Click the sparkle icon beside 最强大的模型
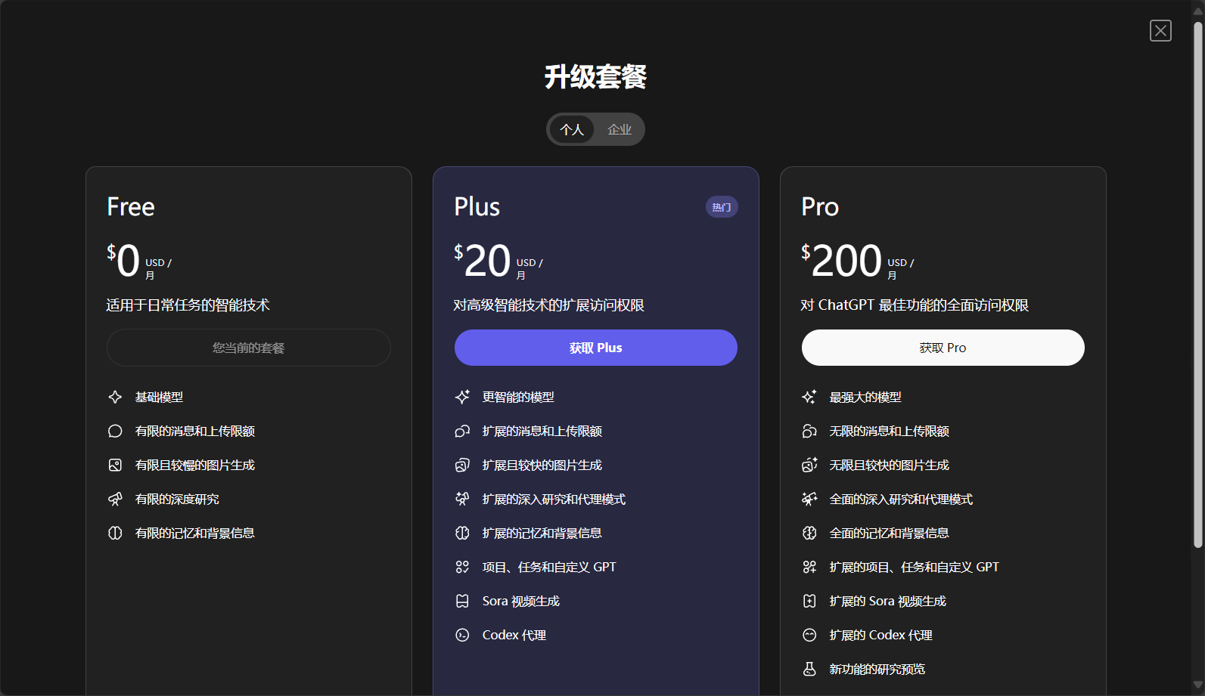 point(809,397)
